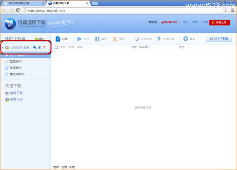Viewport: 237px width, 170px height.
Task: Click the 进度 progress column header
Action: [134, 47]
